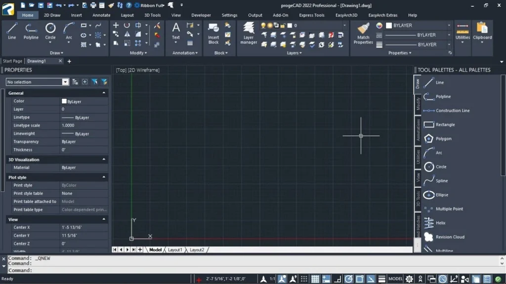Expand the Draw panel dropdown

(x=56, y=53)
